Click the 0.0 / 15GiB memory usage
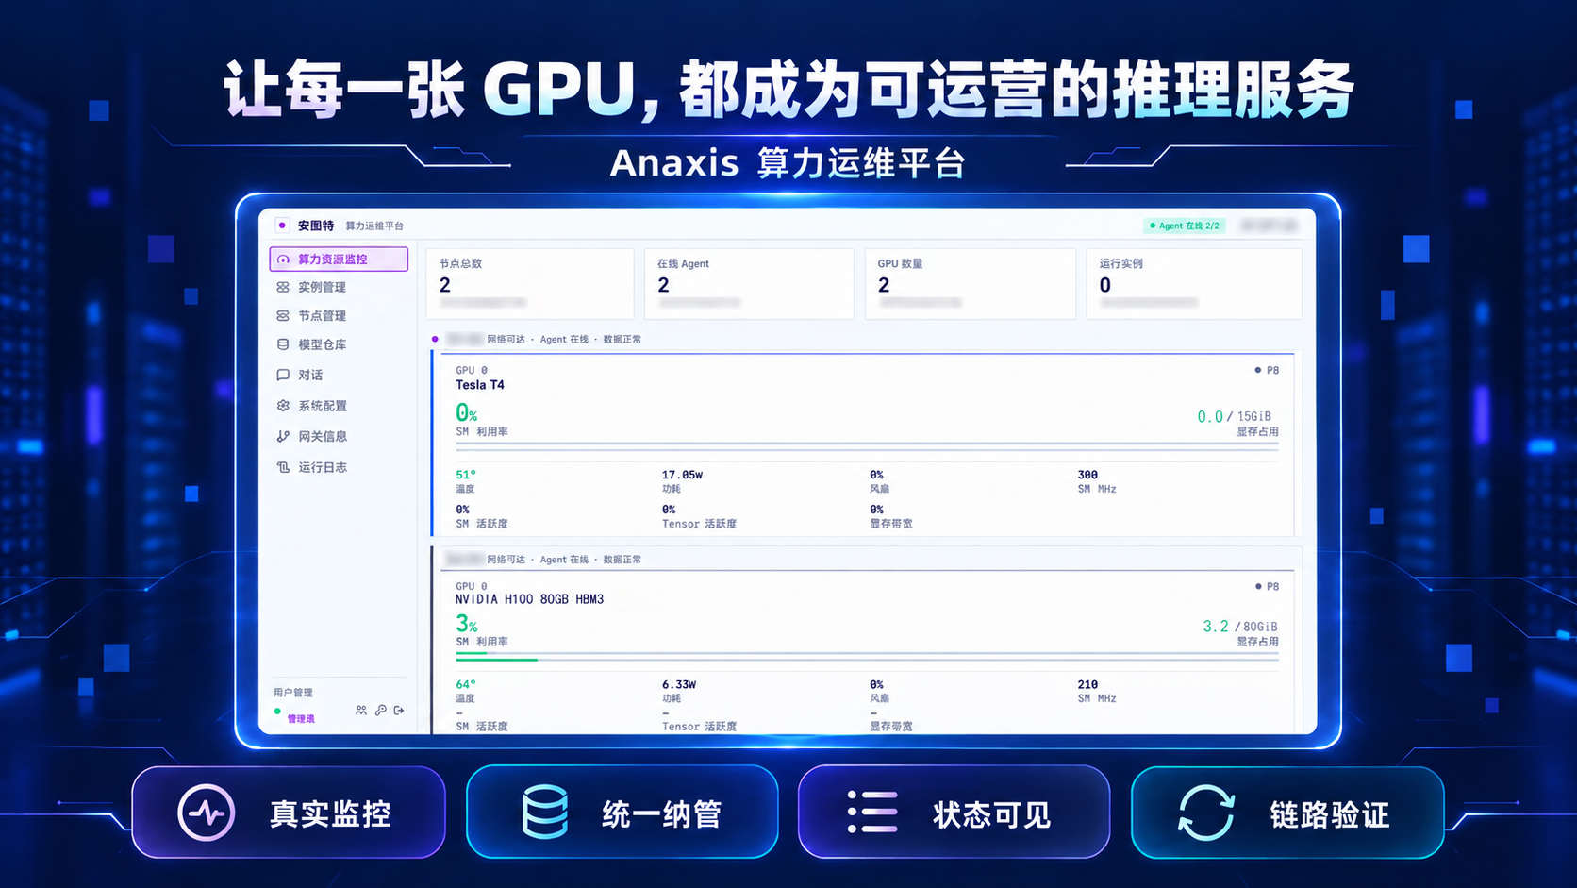Image resolution: width=1577 pixels, height=888 pixels. point(1235,416)
